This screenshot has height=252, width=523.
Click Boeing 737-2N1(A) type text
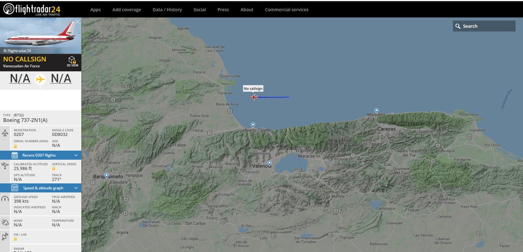pos(25,120)
